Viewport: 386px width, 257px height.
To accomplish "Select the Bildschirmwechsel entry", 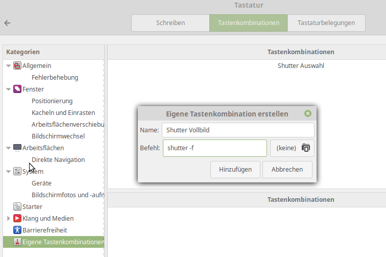I will tap(58, 136).
